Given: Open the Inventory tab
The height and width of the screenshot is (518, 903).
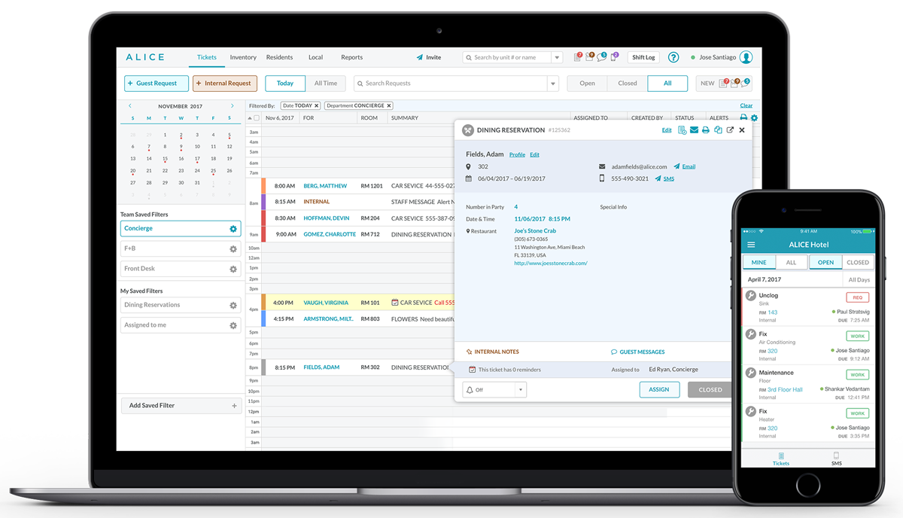Looking at the screenshot, I should [x=243, y=57].
